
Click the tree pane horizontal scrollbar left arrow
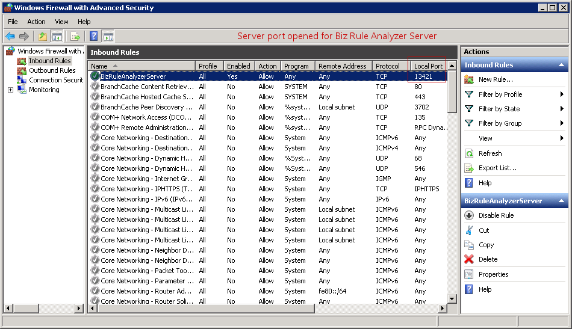pos(8,308)
